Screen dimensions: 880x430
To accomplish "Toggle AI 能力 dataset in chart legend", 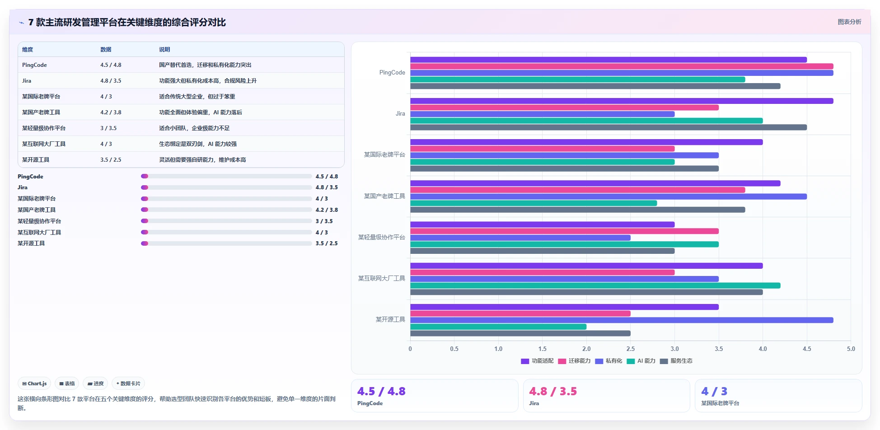I will click(x=641, y=361).
